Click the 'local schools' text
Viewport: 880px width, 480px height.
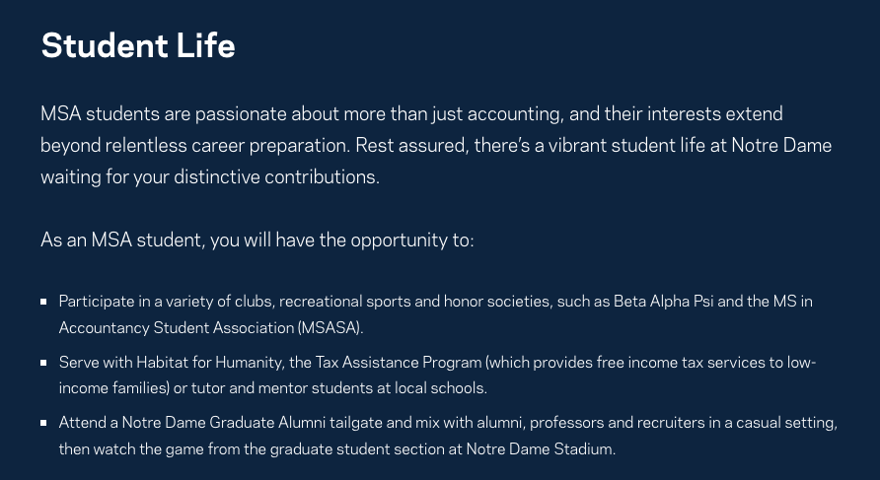(x=441, y=388)
